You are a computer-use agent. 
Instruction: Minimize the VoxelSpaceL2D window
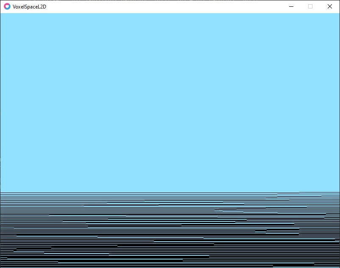point(291,6)
